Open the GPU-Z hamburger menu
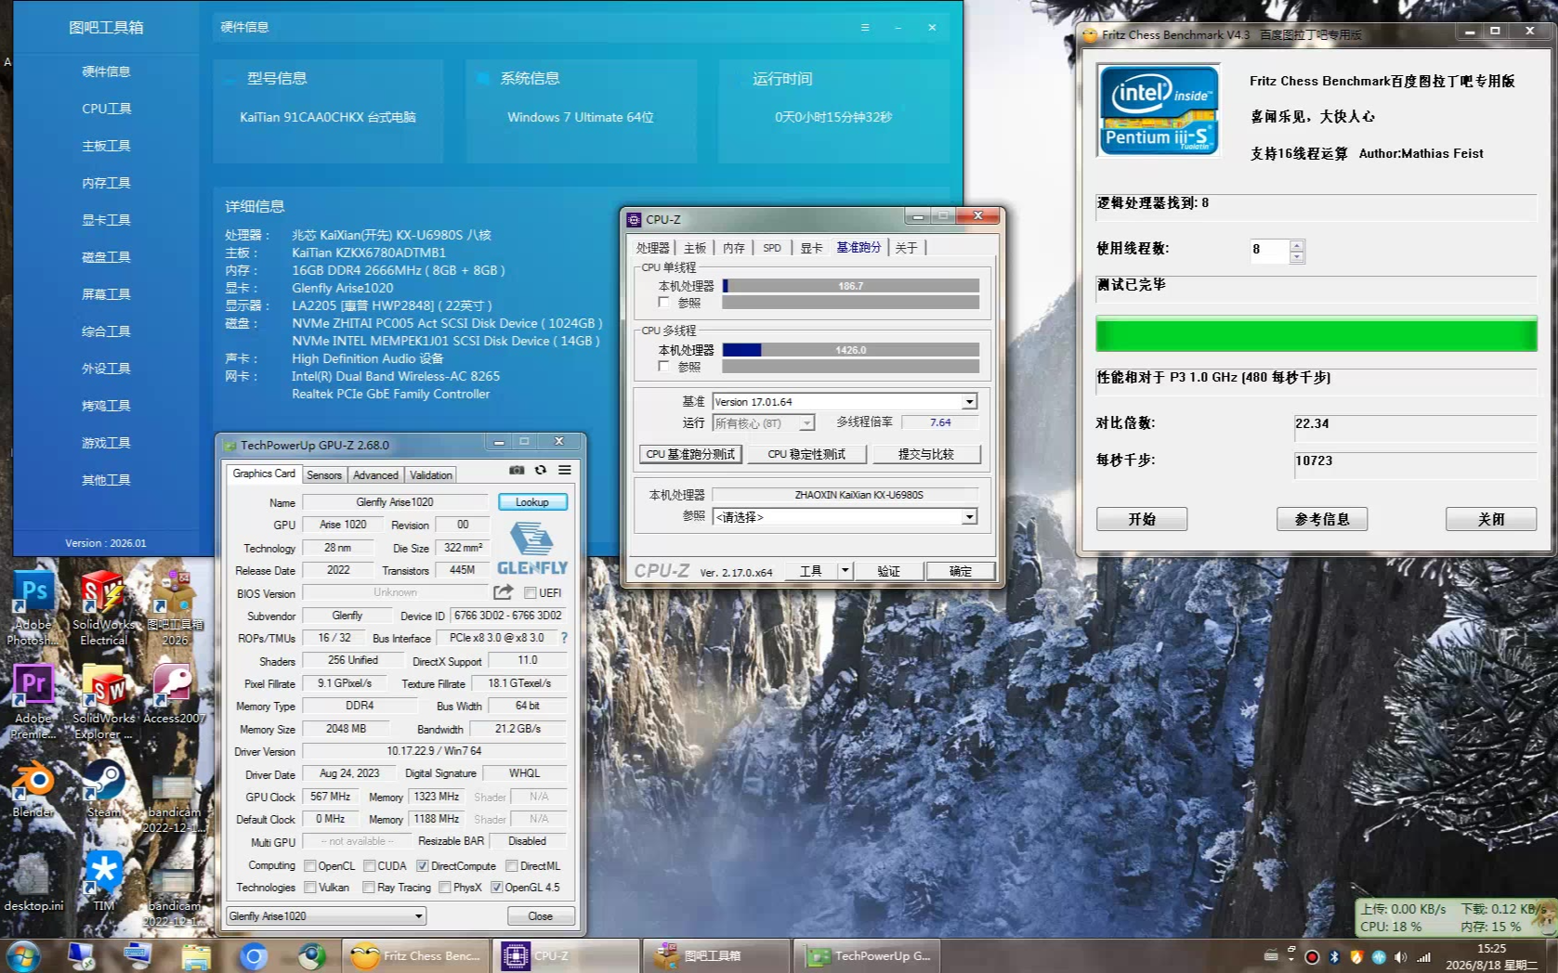 pyautogui.click(x=565, y=470)
